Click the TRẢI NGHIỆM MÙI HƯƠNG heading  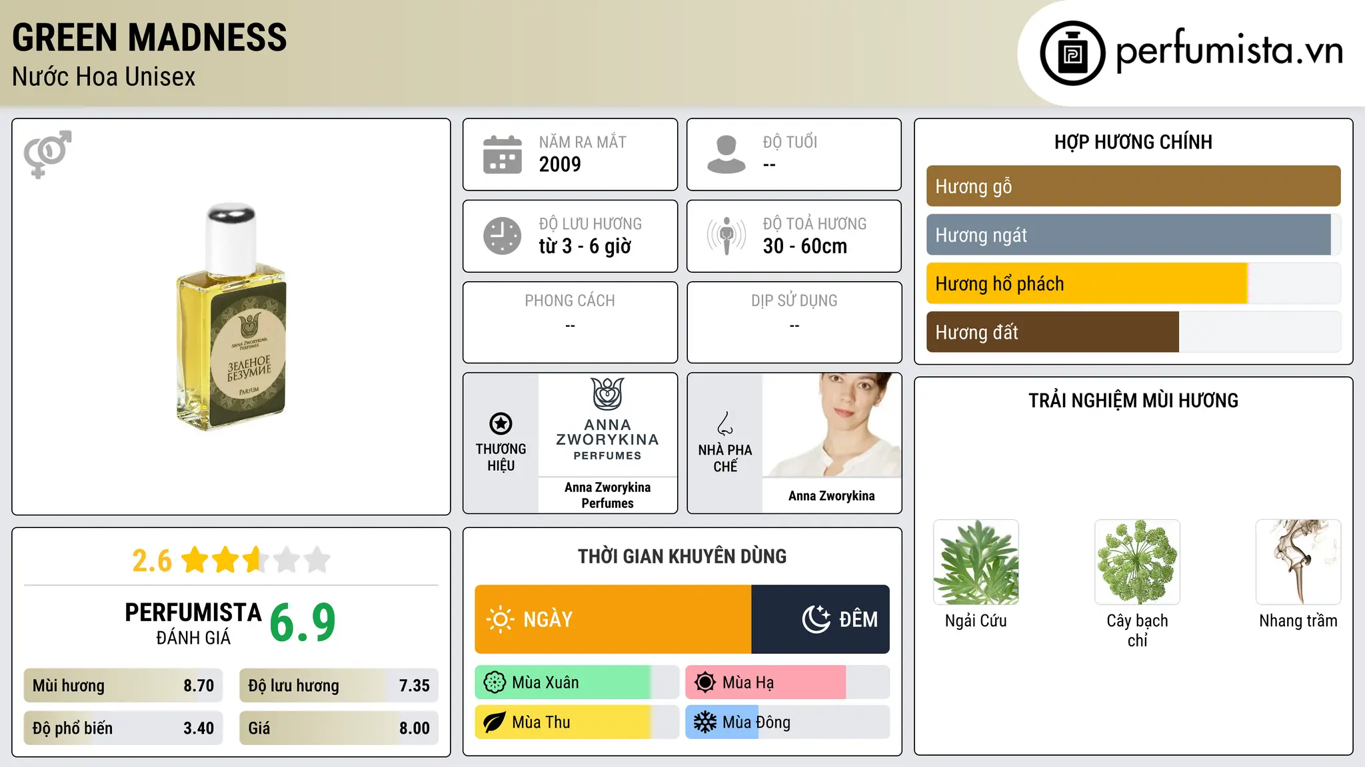coord(1133,401)
